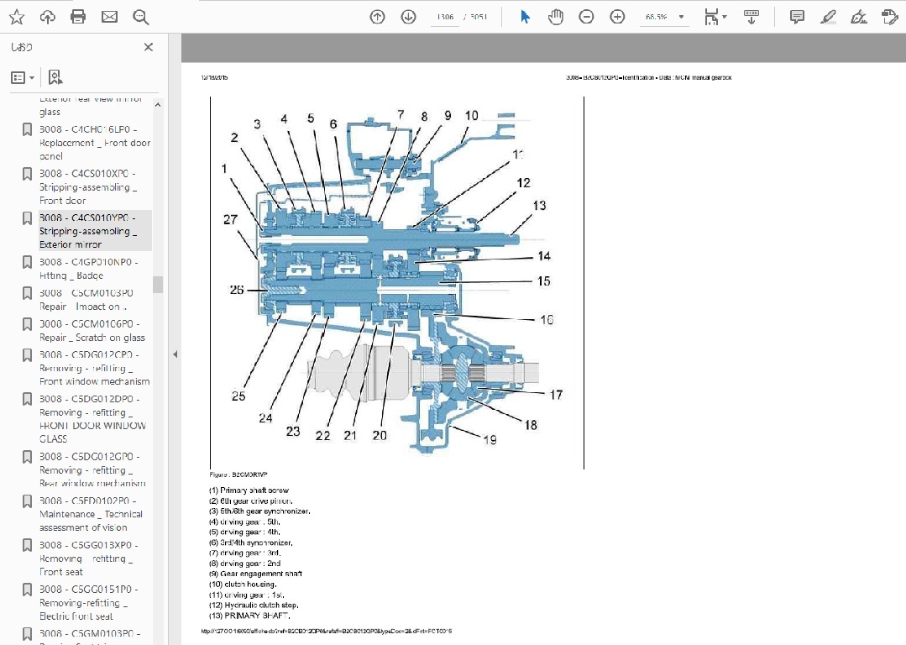Click the rightmost stamp toolbar icon
Screen dimensions: 906x645
click(x=890, y=17)
